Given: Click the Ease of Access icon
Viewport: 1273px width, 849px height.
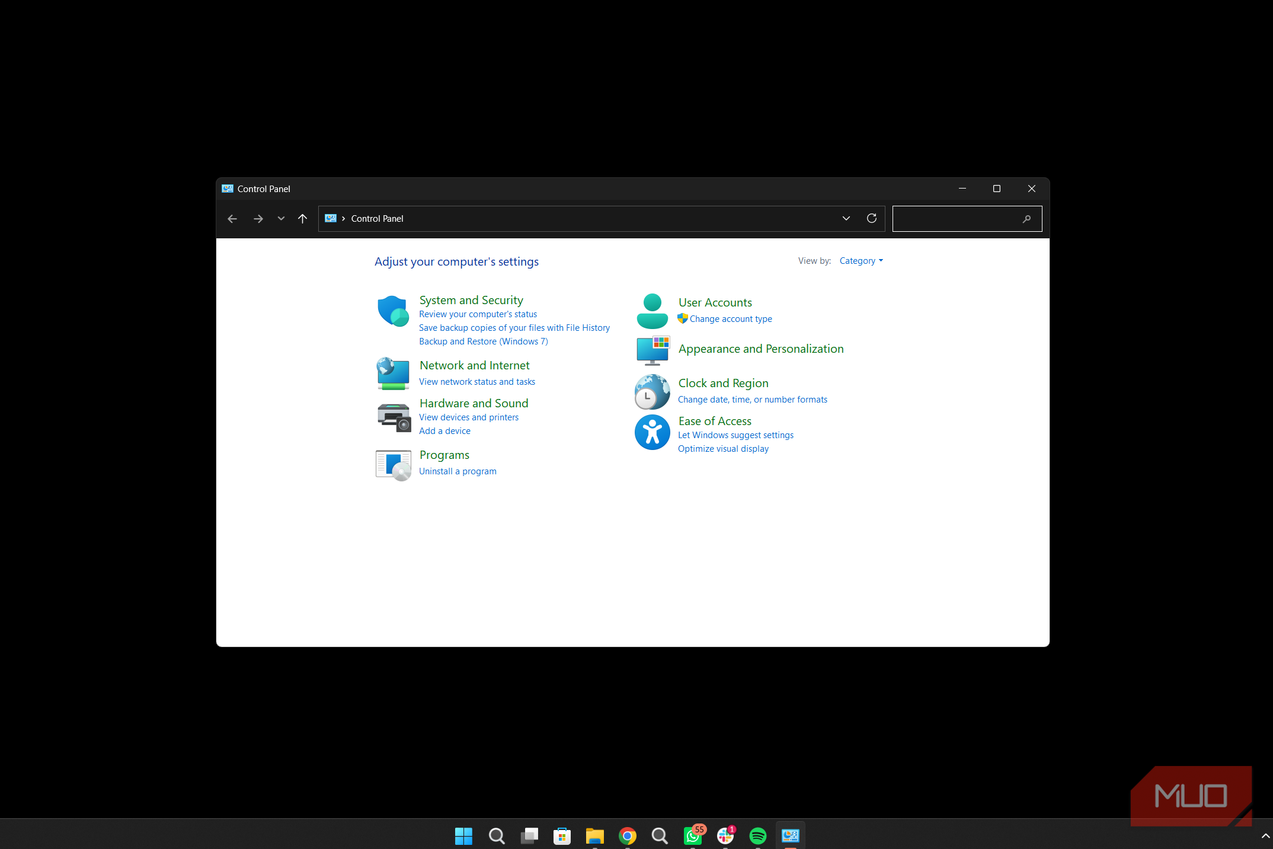Looking at the screenshot, I should click(652, 432).
